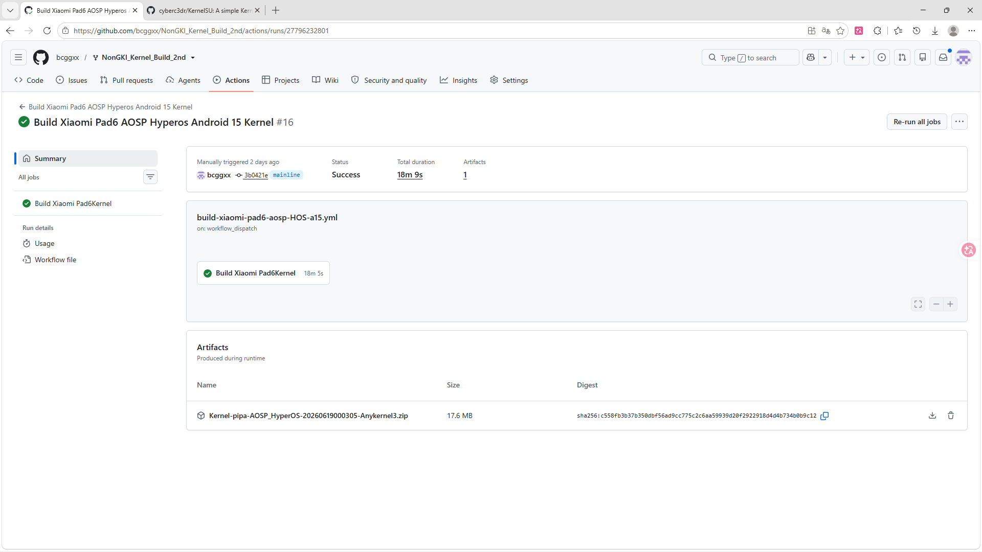This screenshot has width=982, height=552.
Task: Open browser history panel
Action: 917,31
